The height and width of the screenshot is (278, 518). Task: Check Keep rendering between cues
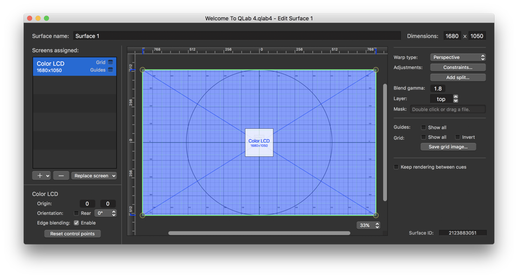[x=397, y=167]
